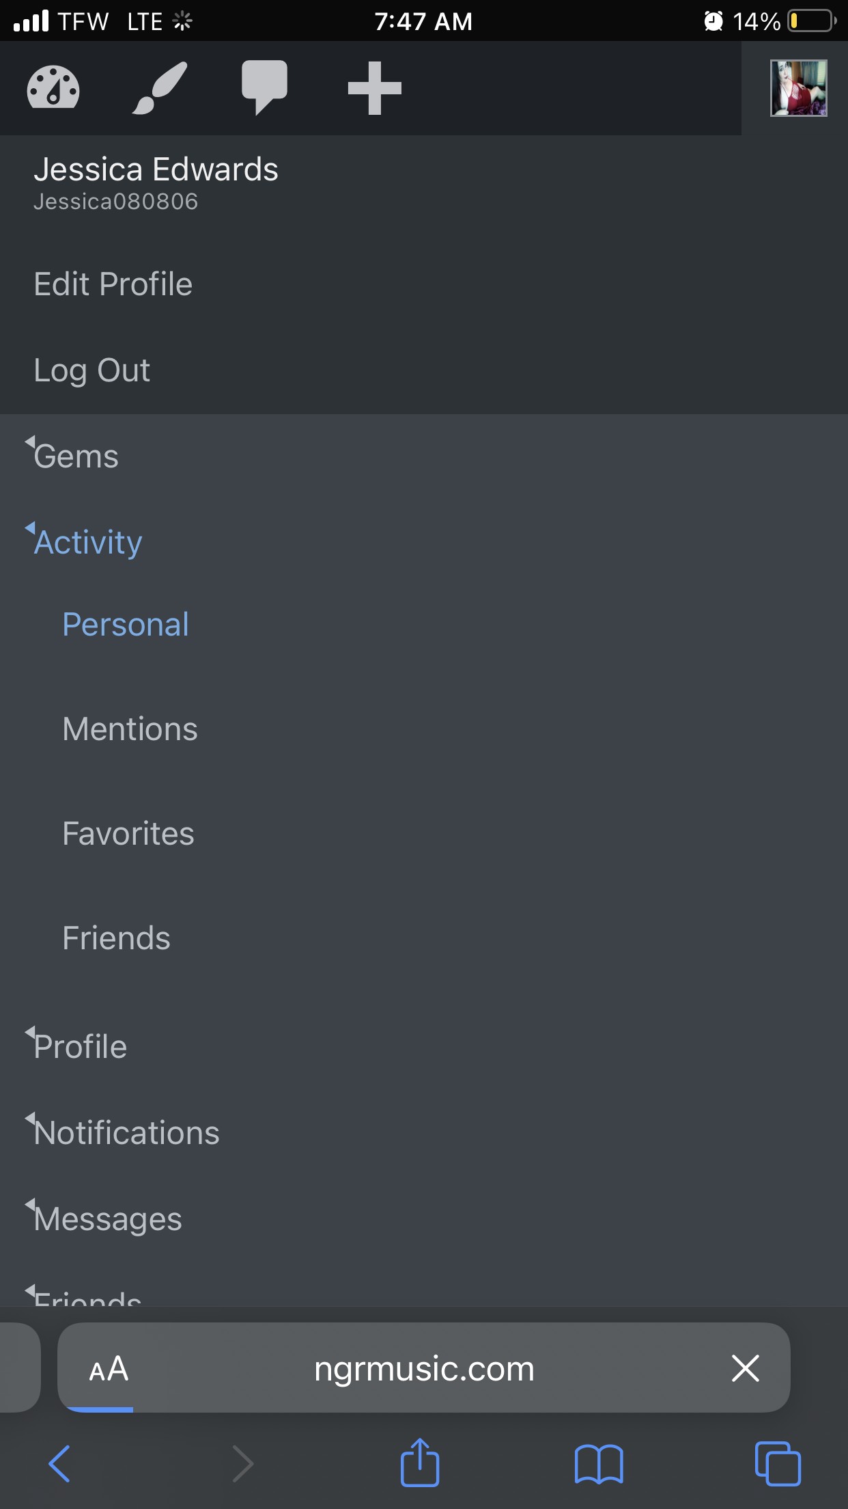Expand the Profile menu section

click(x=80, y=1047)
